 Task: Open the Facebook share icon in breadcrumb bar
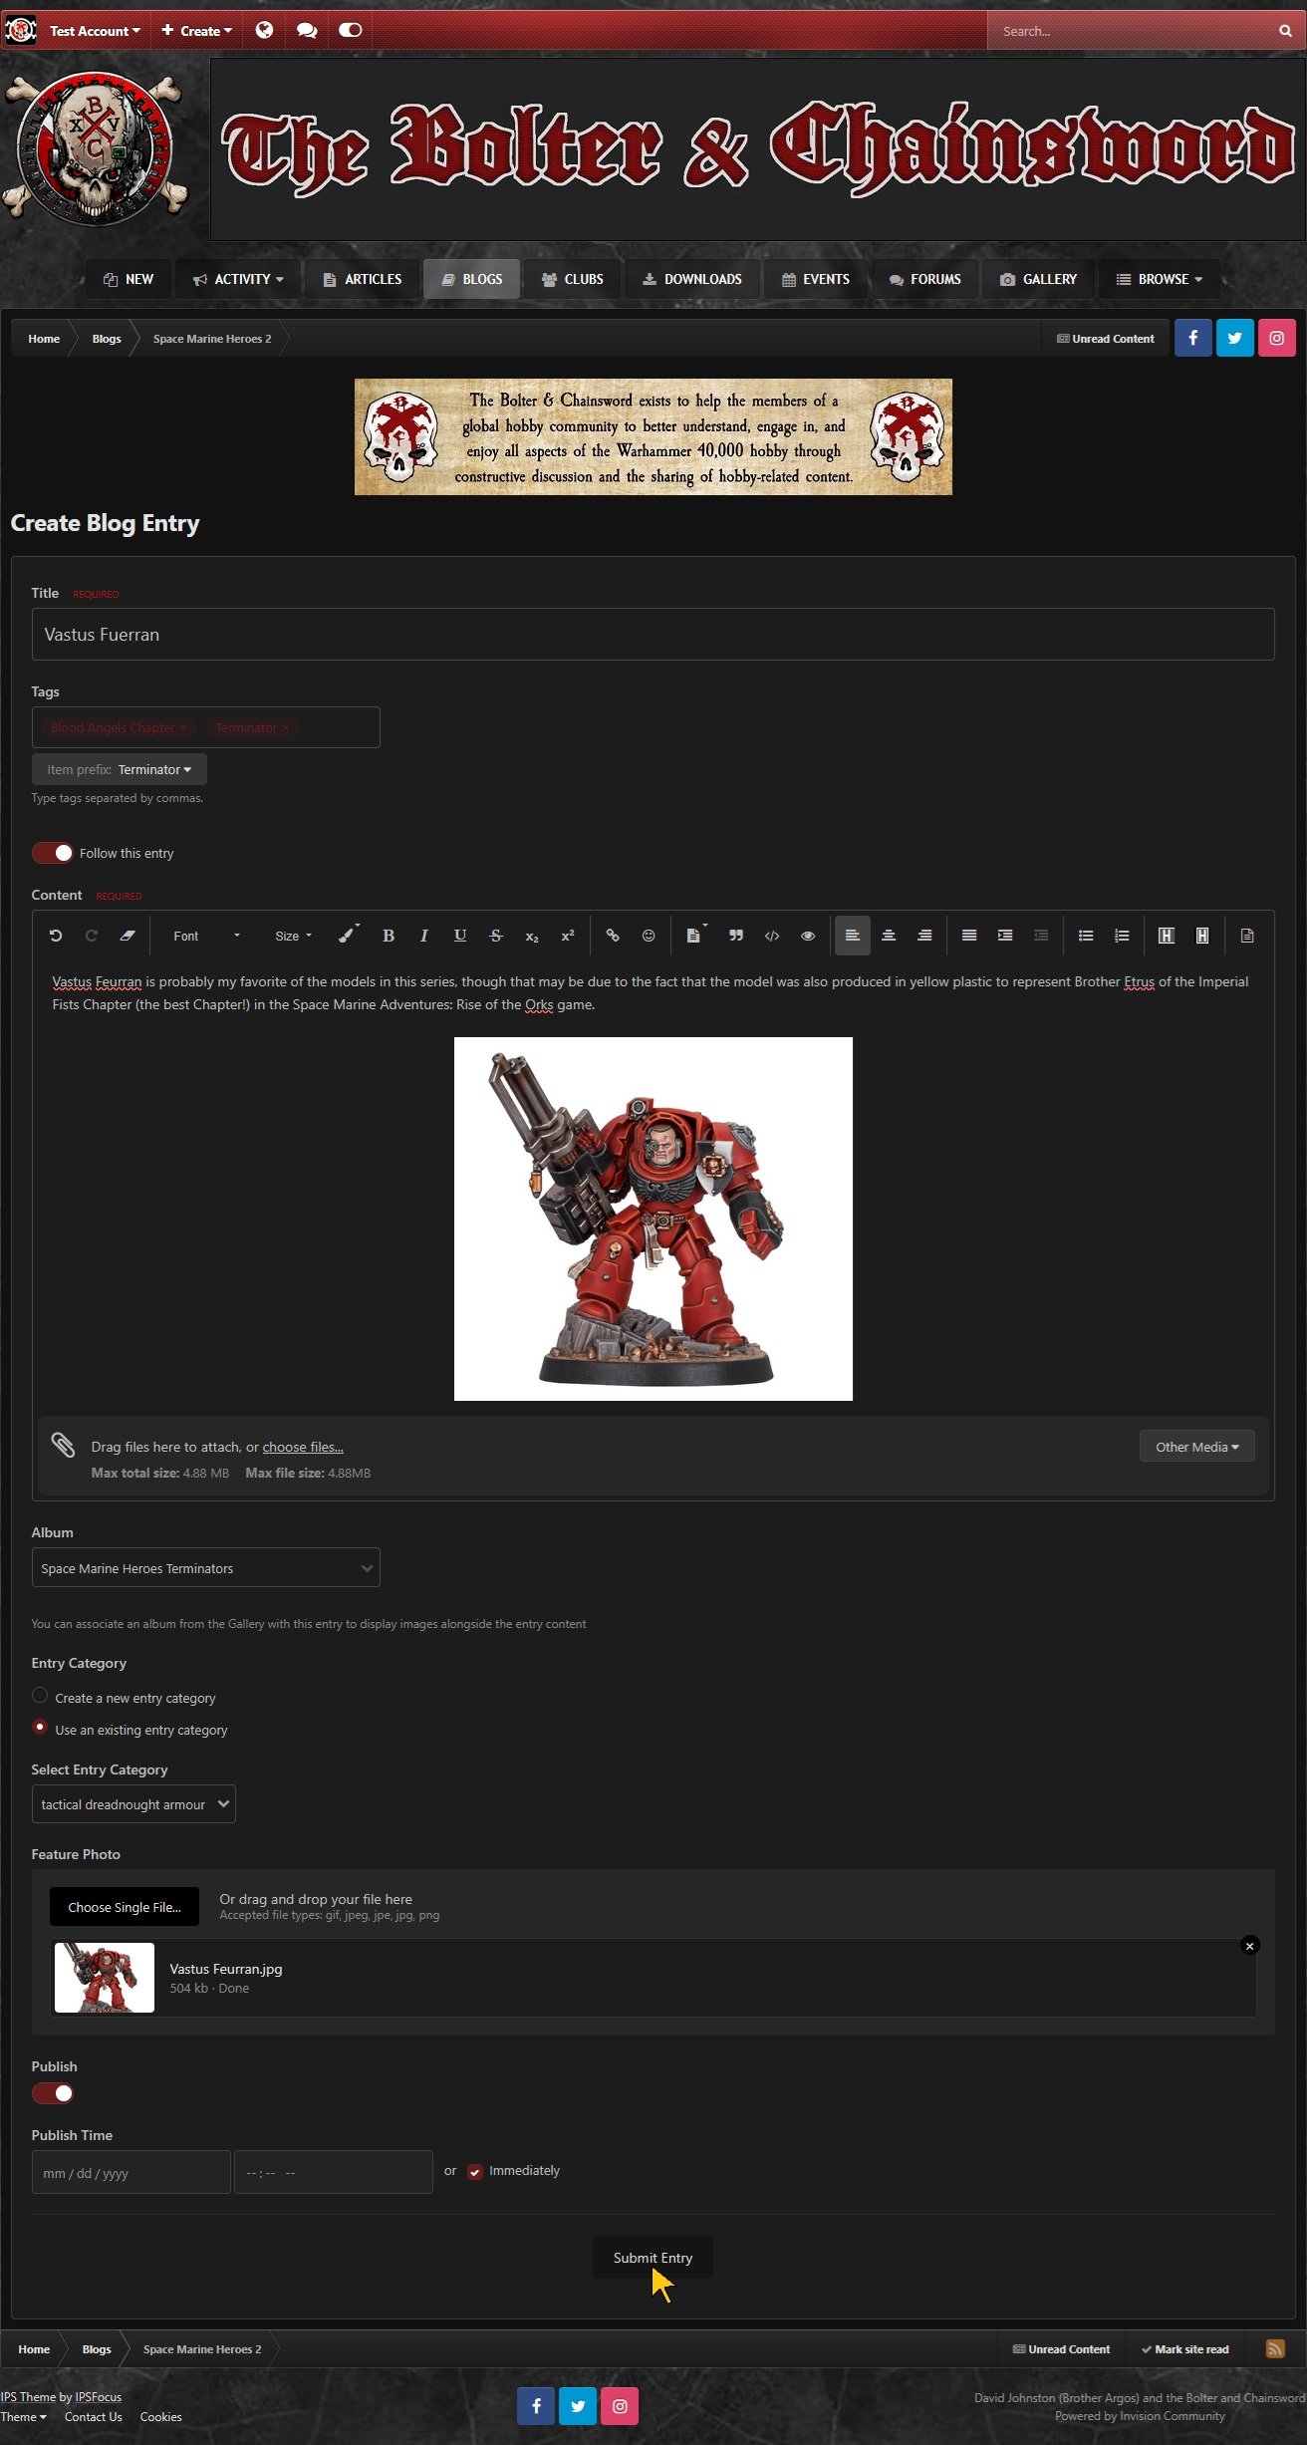[x=1192, y=338]
